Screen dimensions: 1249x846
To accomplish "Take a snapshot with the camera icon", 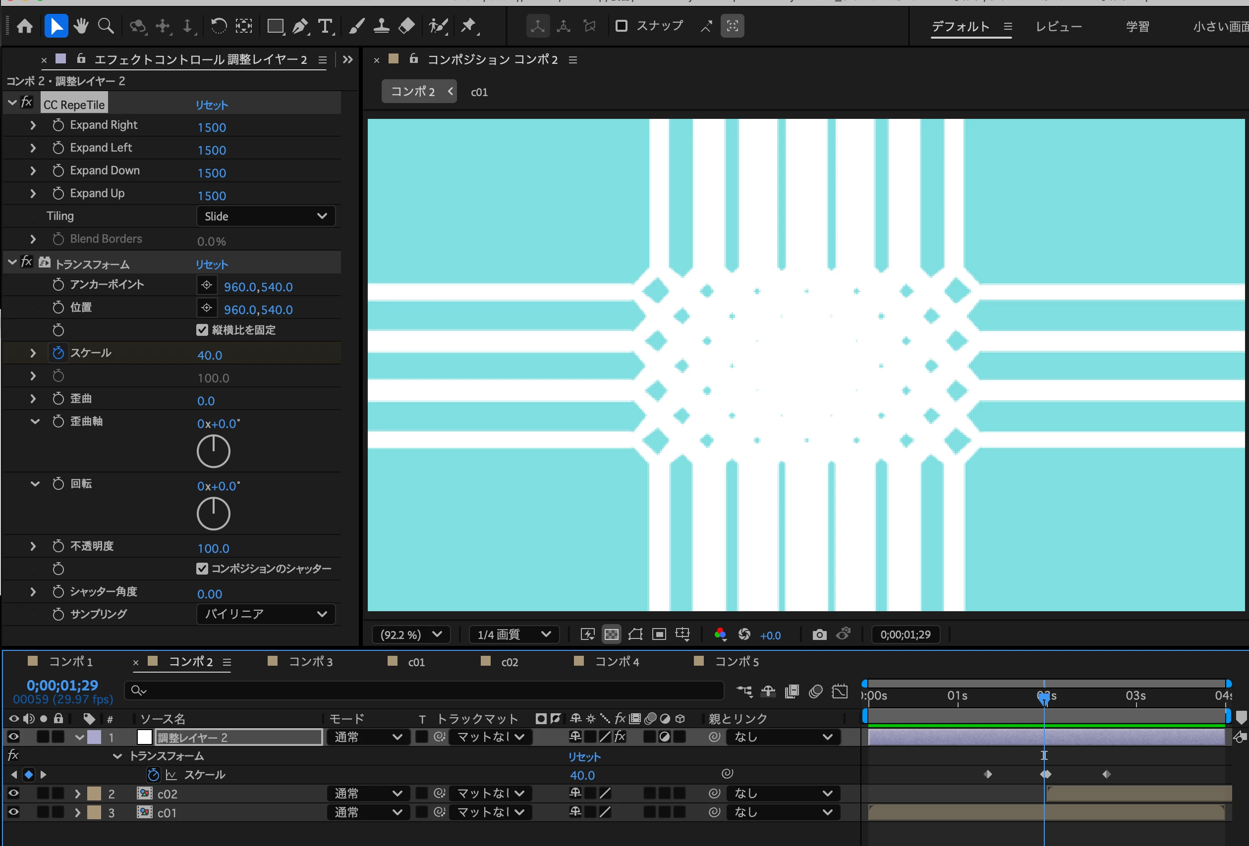I will 819,635.
